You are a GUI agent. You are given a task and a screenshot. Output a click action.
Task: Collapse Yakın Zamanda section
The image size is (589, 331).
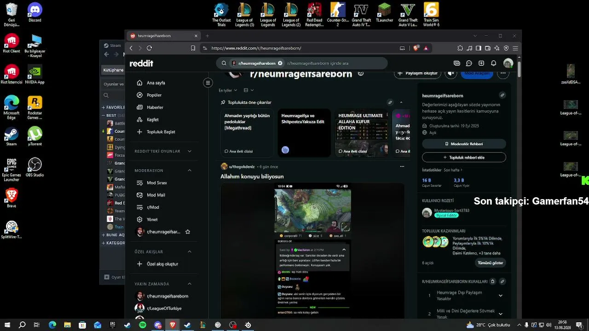point(190,284)
